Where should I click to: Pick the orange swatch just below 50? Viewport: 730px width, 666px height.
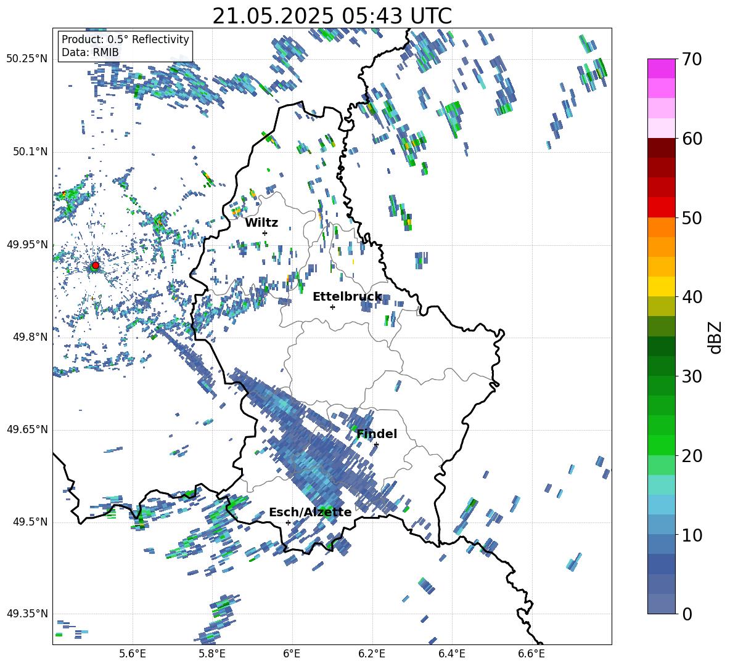[x=662, y=227]
